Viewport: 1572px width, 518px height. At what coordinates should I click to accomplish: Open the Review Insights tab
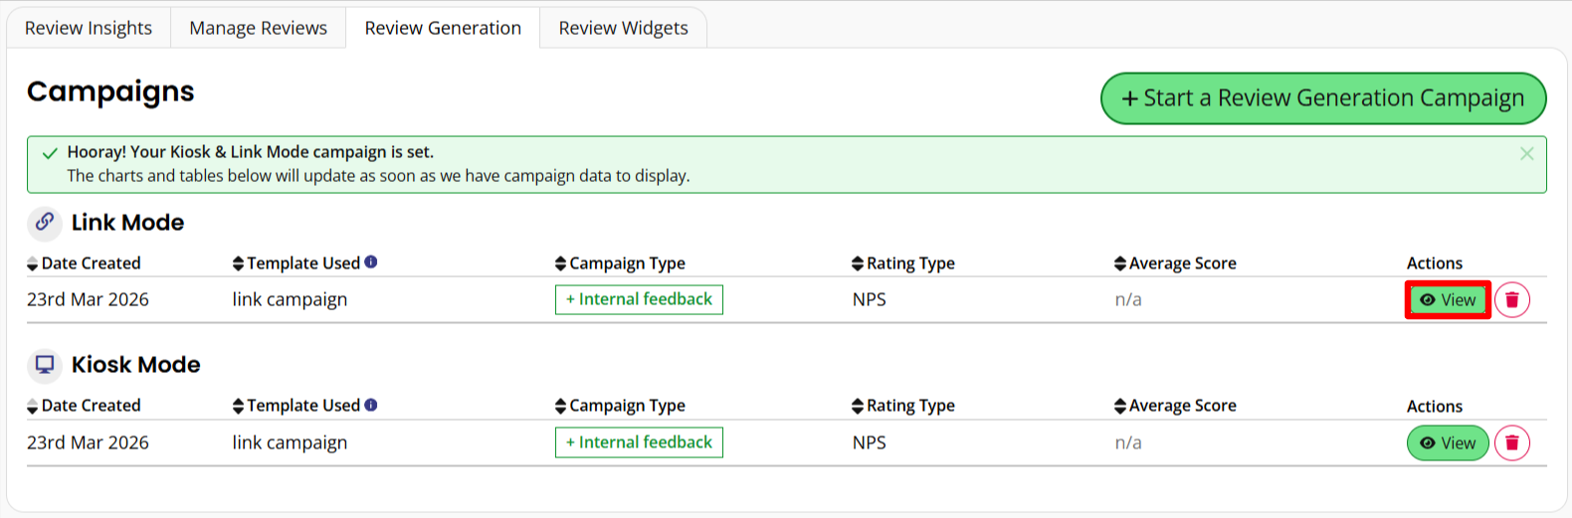pyautogui.click(x=89, y=28)
